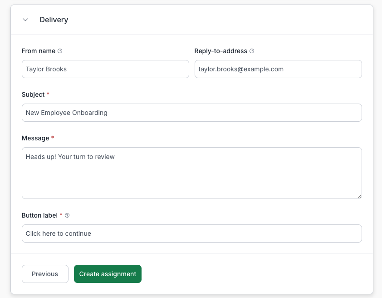382x298 pixels.
Task: Click the Delivery section header title
Action: [x=54, y=20]
